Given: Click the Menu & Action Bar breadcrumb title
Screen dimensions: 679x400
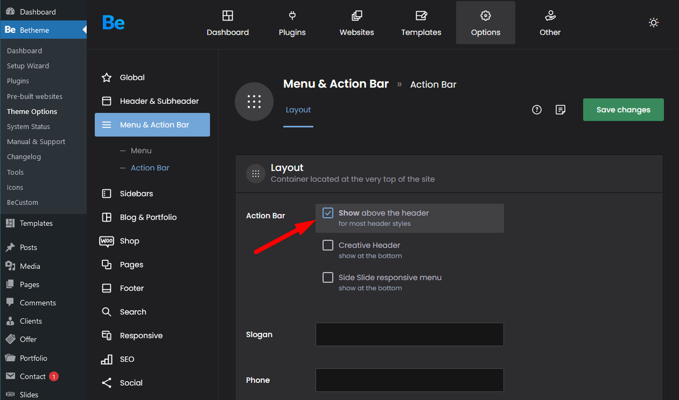Looking at the screenshot, I should 336,84.
